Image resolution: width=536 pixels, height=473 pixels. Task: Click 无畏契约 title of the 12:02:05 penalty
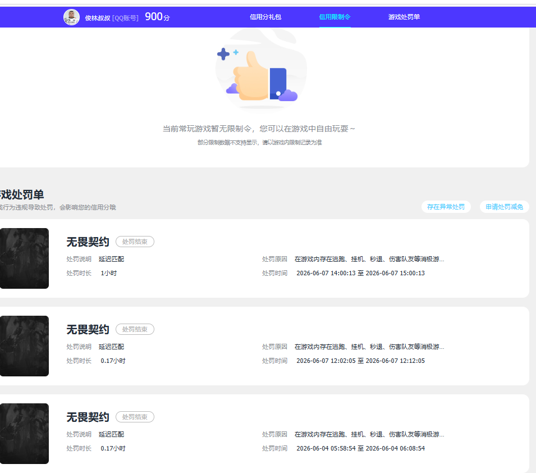[x=88, y=330]
